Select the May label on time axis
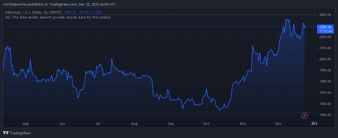 (25, 123)
